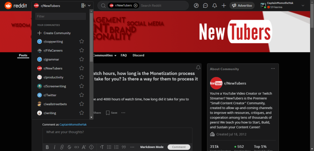Image resolution: width=314 pixels, height=151 pixels.
Task: Open r/FifaCareers from the list
Action: pyautogui.click(x=53, y=50)
